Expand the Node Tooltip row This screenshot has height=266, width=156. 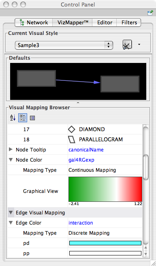11,149
